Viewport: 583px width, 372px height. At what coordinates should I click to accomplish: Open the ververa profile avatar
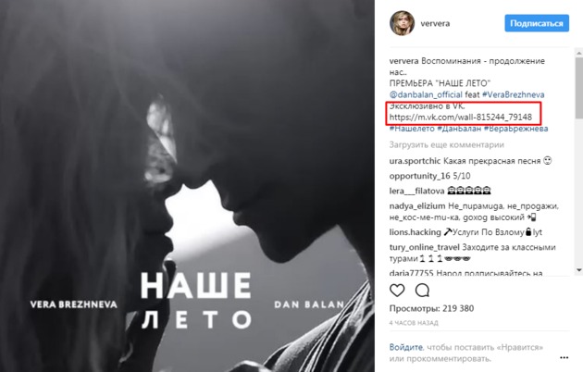click(x=402, y=23)
